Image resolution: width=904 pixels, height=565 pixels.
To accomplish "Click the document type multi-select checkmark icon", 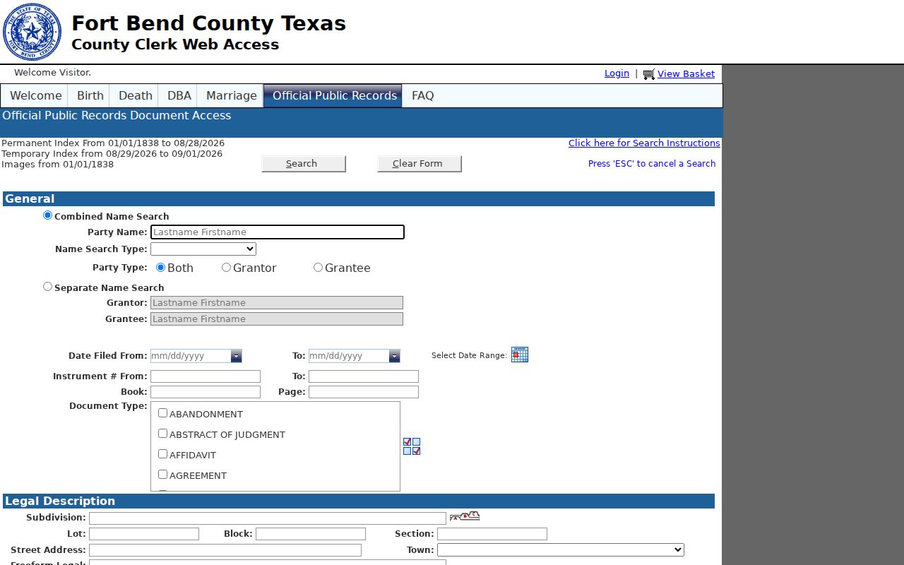I will point(412,446).
